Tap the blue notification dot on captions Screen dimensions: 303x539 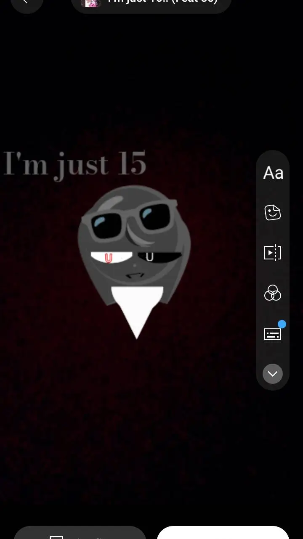pos(282,324)
